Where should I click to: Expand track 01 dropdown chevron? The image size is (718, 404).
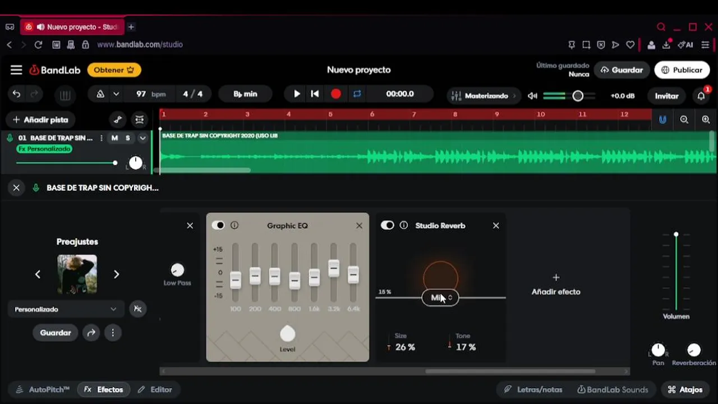(142, 138)
